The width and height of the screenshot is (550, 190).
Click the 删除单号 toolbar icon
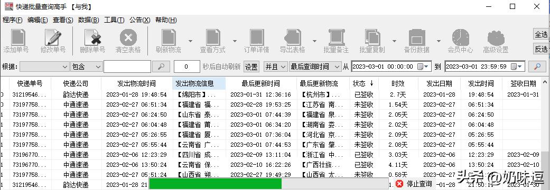pos(92,37)
